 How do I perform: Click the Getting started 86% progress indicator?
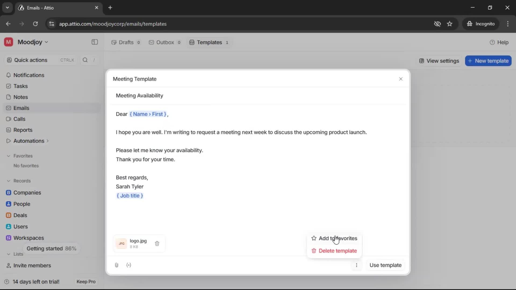pyautogui.click(x=51, y=248)
